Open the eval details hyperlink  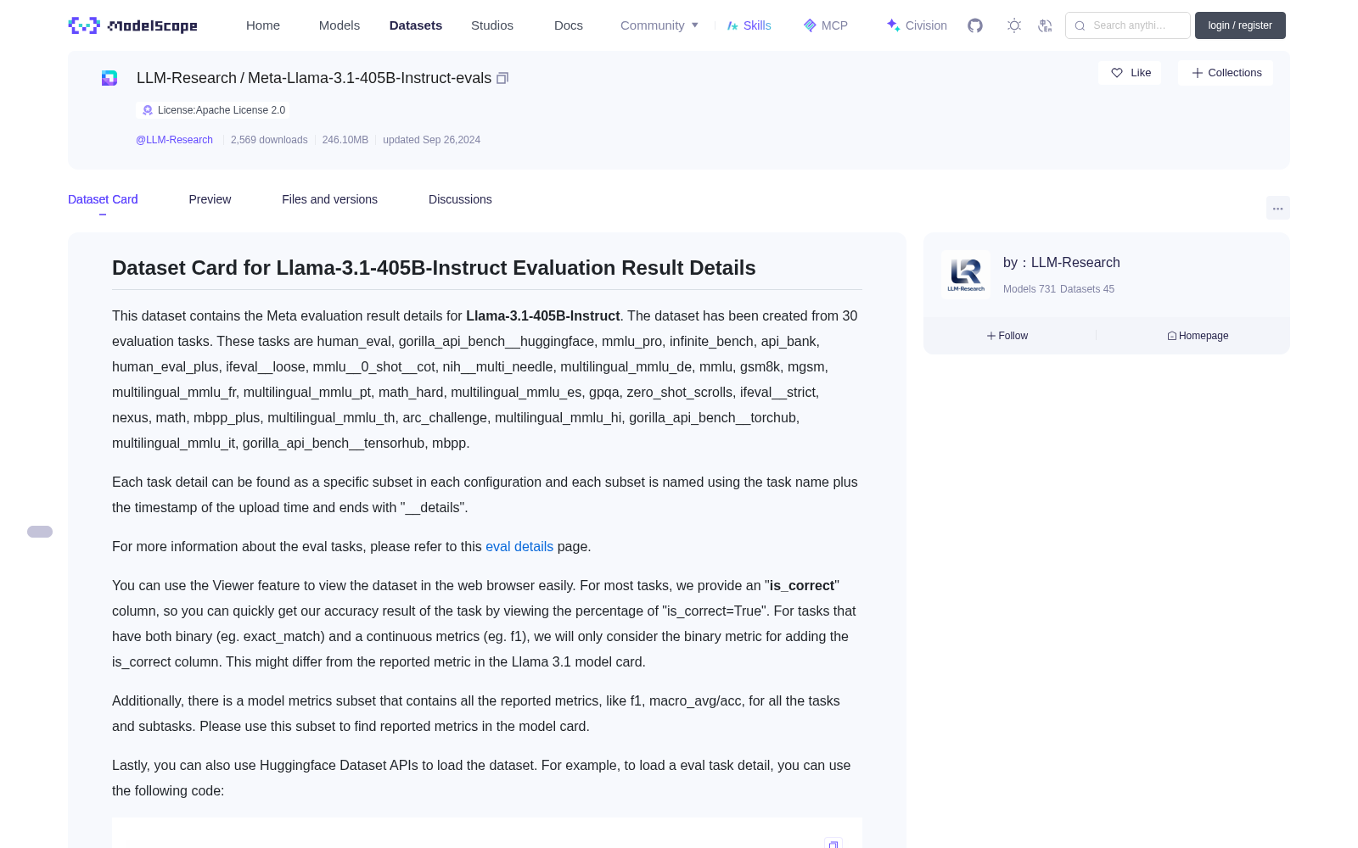pyautogui.click(x=519, y=547)
